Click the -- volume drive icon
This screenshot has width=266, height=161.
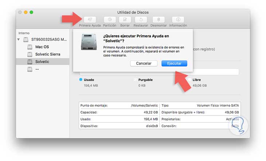point(30,69)
